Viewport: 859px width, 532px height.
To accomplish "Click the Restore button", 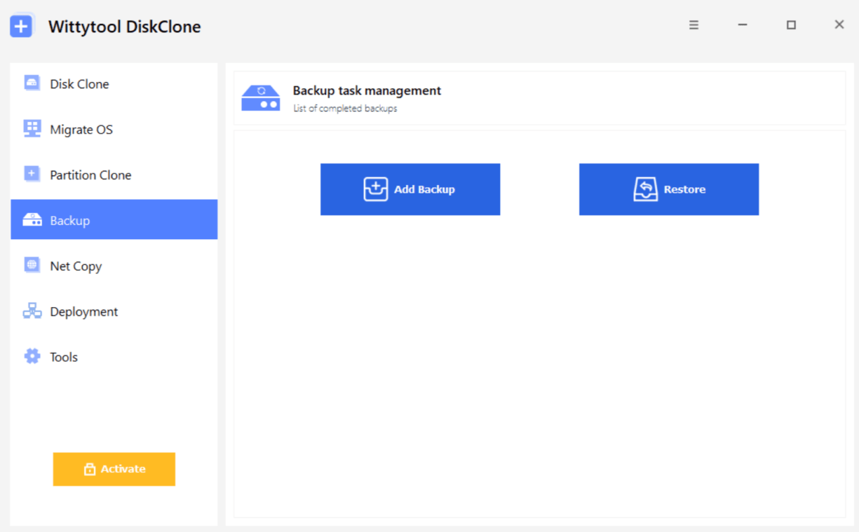I will point(669,189).
